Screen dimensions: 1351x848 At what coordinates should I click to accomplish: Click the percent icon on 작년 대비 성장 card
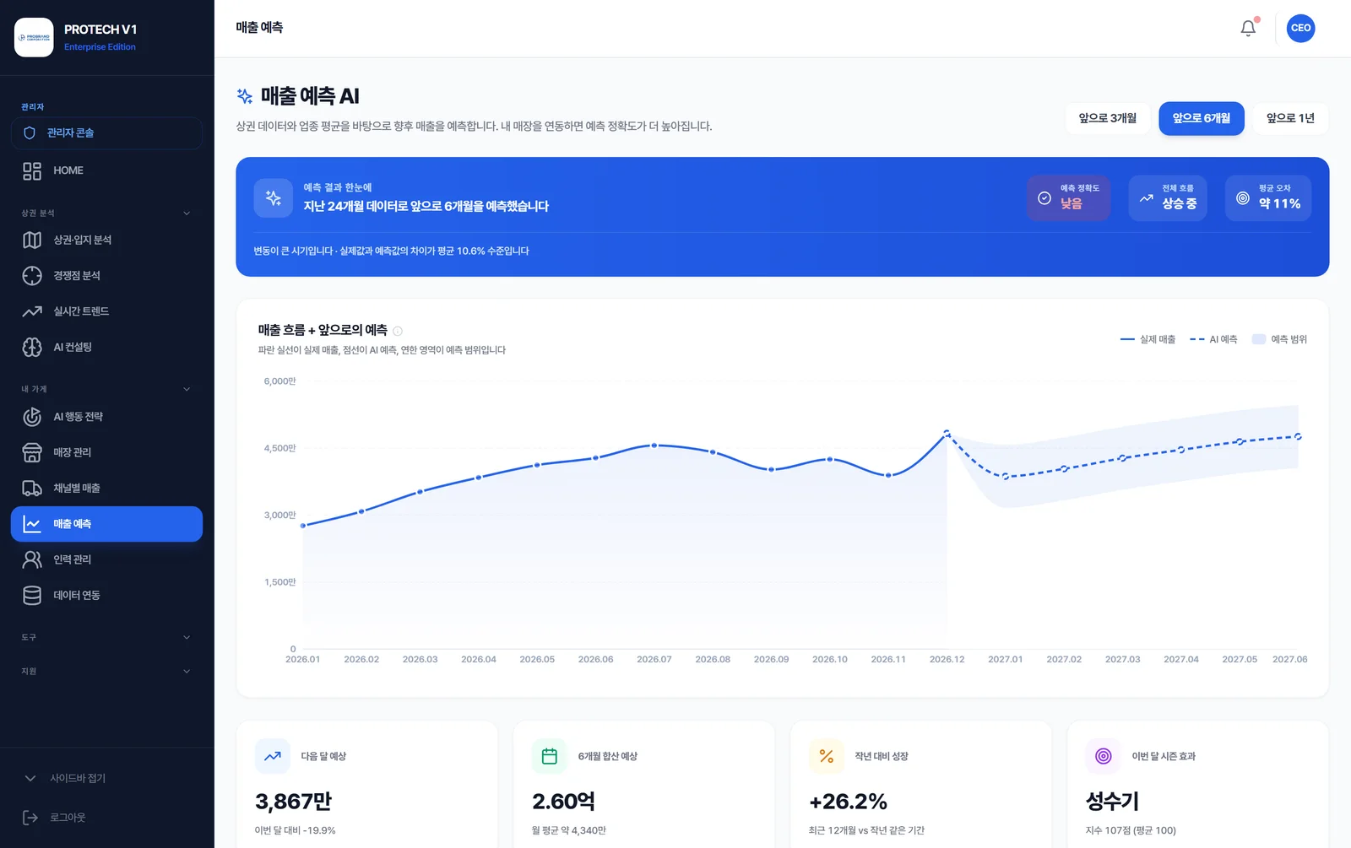[827, 756]
